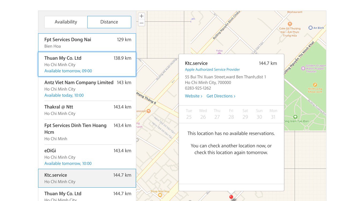
Task: Select Ktc.service in the location list
Action: tap(87, 178)
